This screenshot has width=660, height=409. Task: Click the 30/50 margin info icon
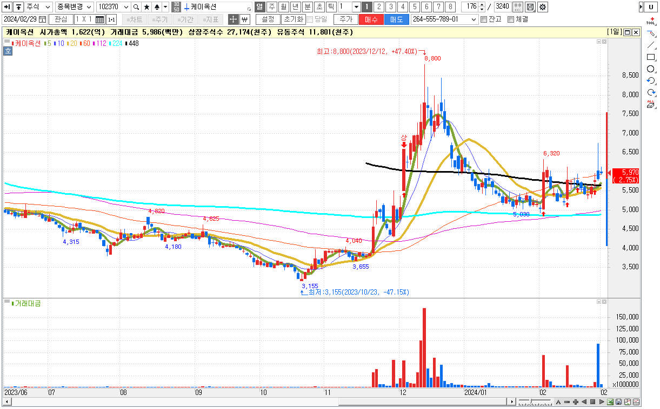point(176,7)
